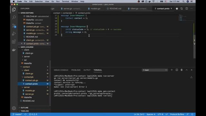Open the Source Control view
Viewport: 206px width, 116px height.
point(14,25)
